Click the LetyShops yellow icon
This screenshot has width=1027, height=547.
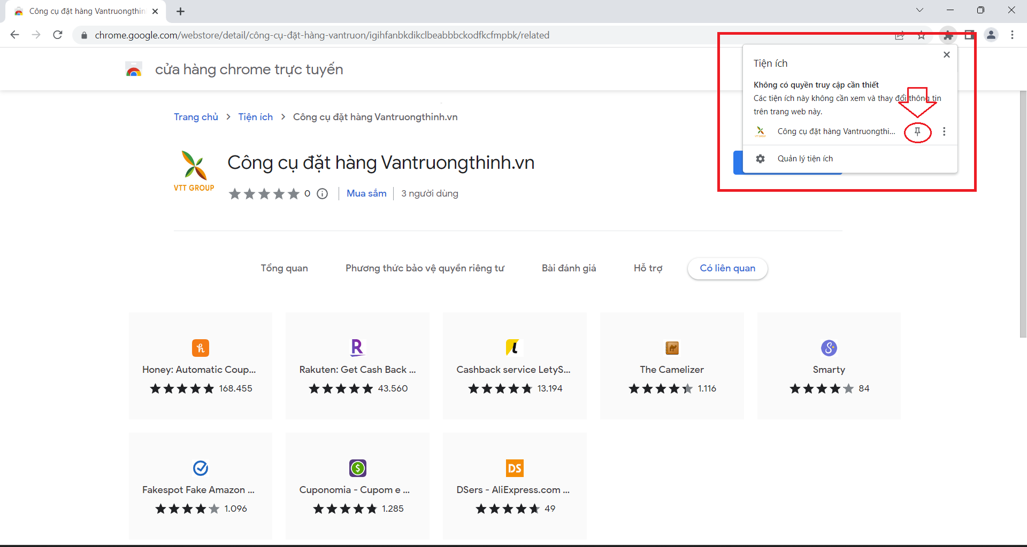coord(513,348)
